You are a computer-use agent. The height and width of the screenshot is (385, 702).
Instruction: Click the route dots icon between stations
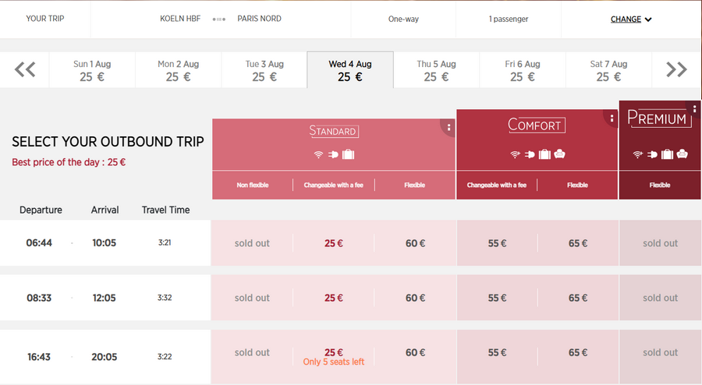(x=219, y=19)
